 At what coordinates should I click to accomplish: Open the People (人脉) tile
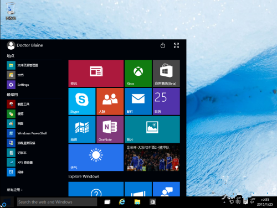[x=110, y=101]
